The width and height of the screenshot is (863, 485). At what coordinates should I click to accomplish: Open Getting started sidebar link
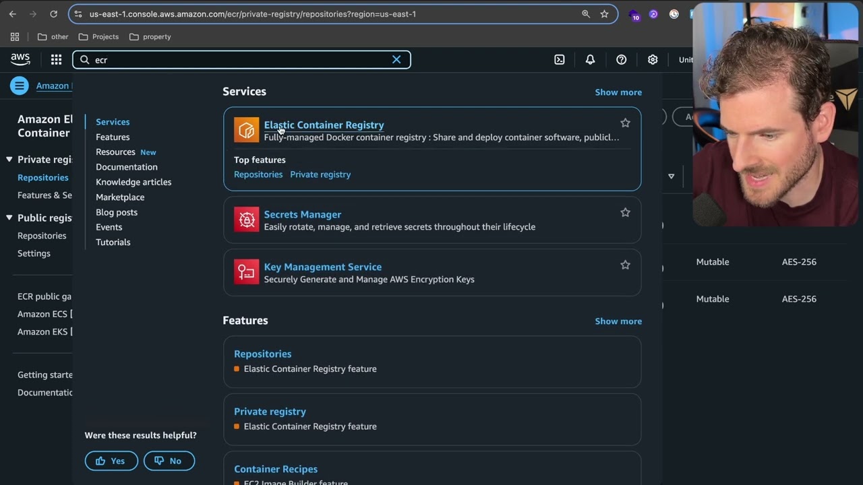(x=44, y=375)
